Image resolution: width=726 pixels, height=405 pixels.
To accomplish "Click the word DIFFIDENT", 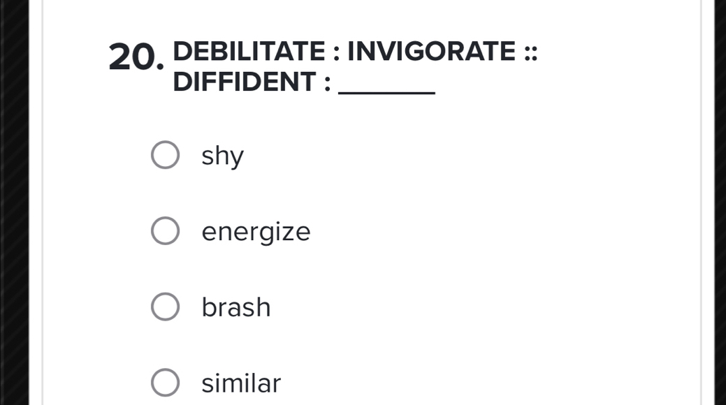I will pyautogui.click(x=245, y=82).
